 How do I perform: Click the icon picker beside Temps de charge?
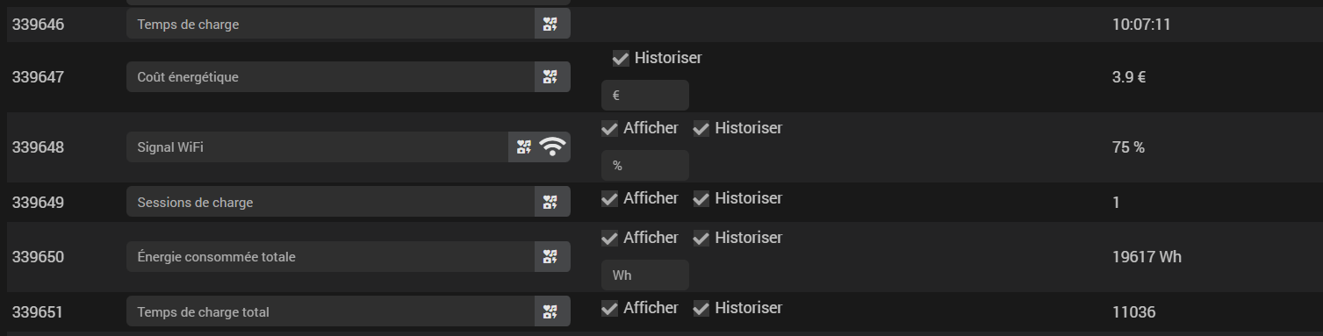(x=550, y=25)
